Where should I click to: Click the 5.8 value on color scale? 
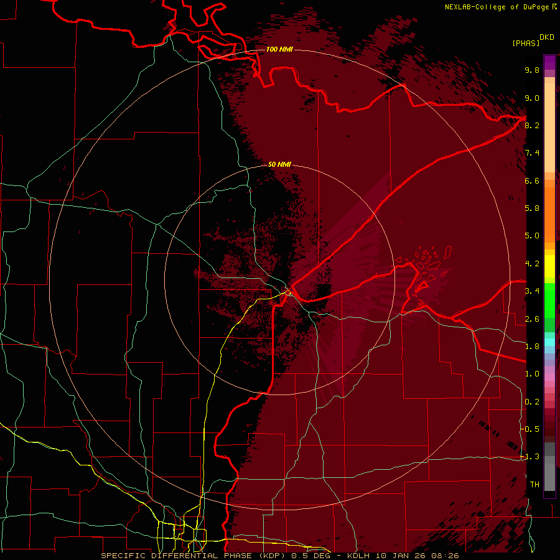532,208
